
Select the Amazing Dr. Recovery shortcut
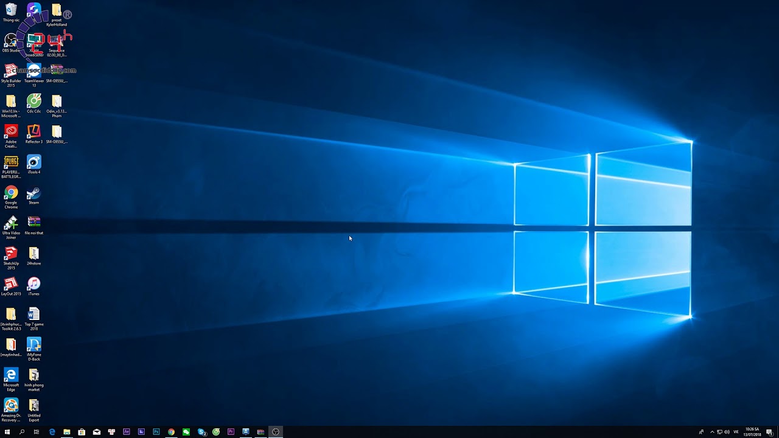(x=11, y=411)
